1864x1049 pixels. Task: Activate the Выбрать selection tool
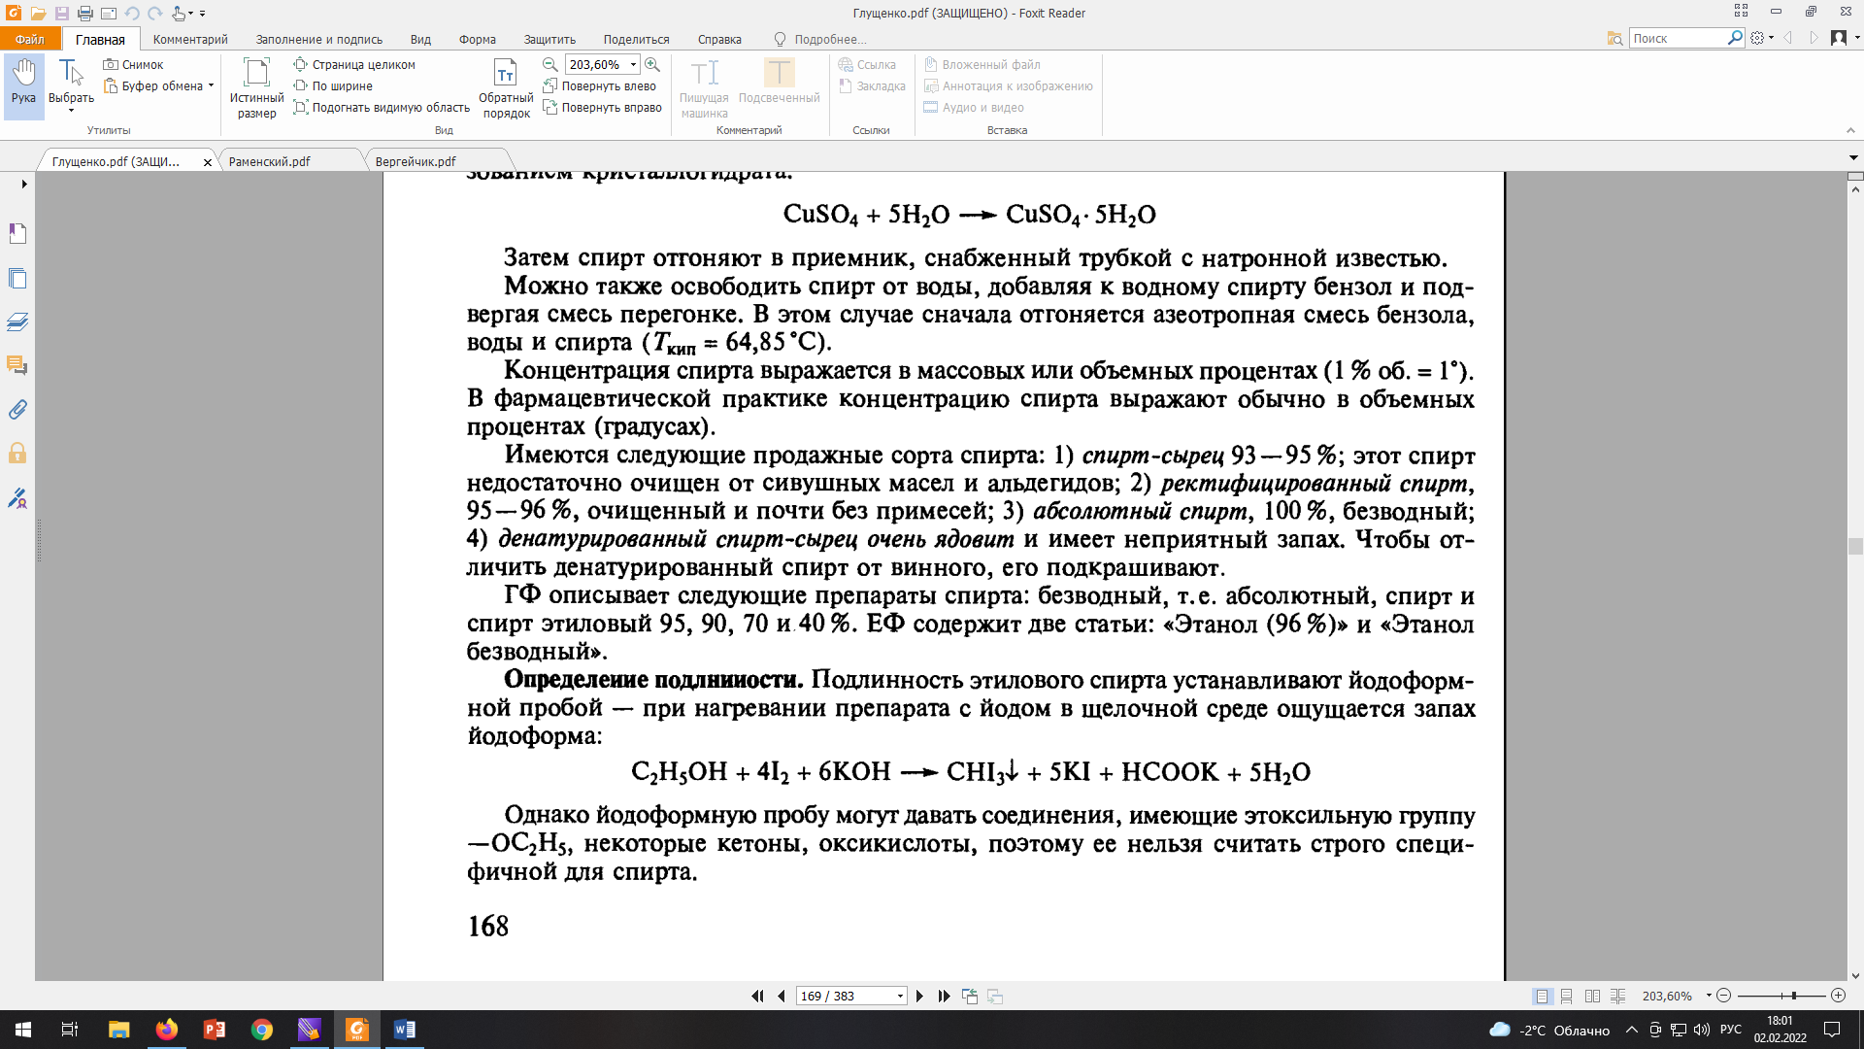[x=71, y=85]
